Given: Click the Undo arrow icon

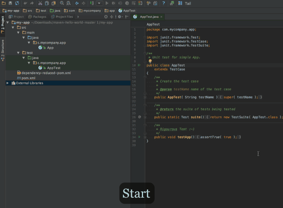Looking at the screenshot, I should [x=25, y=3].
